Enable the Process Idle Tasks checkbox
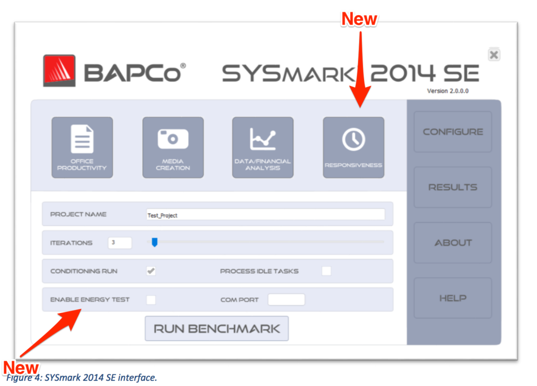Screen dimensions: 537x386 click(326, 271)
